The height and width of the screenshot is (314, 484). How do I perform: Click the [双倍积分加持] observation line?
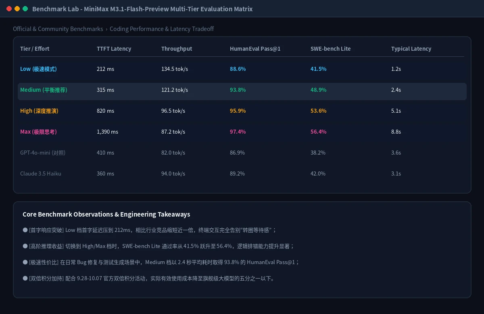tap(150, 278)
